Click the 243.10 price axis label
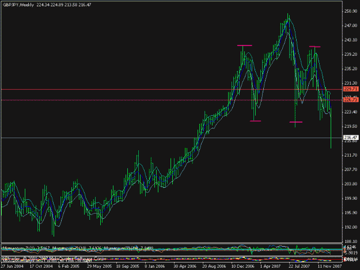360x270 pixels. 351,40
